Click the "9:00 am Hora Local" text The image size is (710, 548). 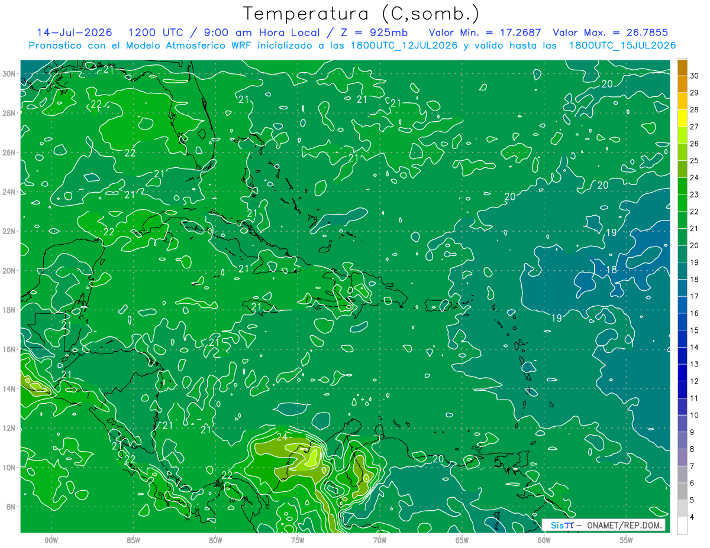coord(262,33)
